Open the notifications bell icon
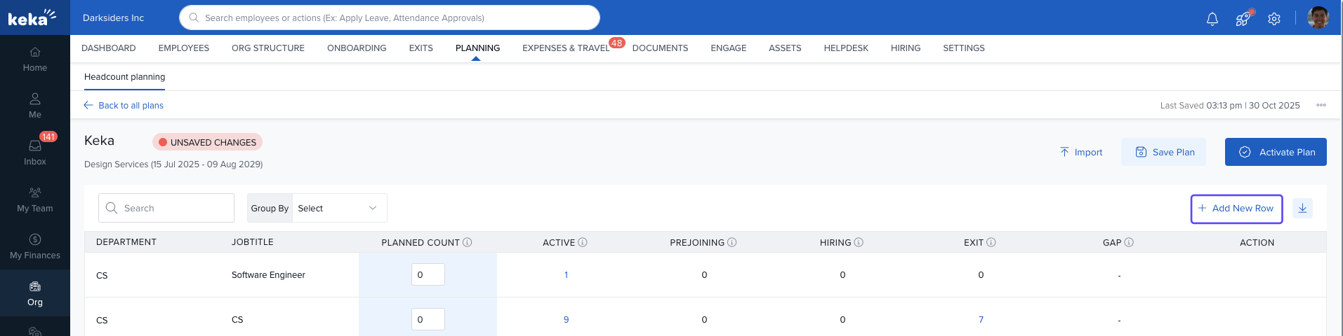This screenshot has height=336, width=1343. tap(1212, 19)
